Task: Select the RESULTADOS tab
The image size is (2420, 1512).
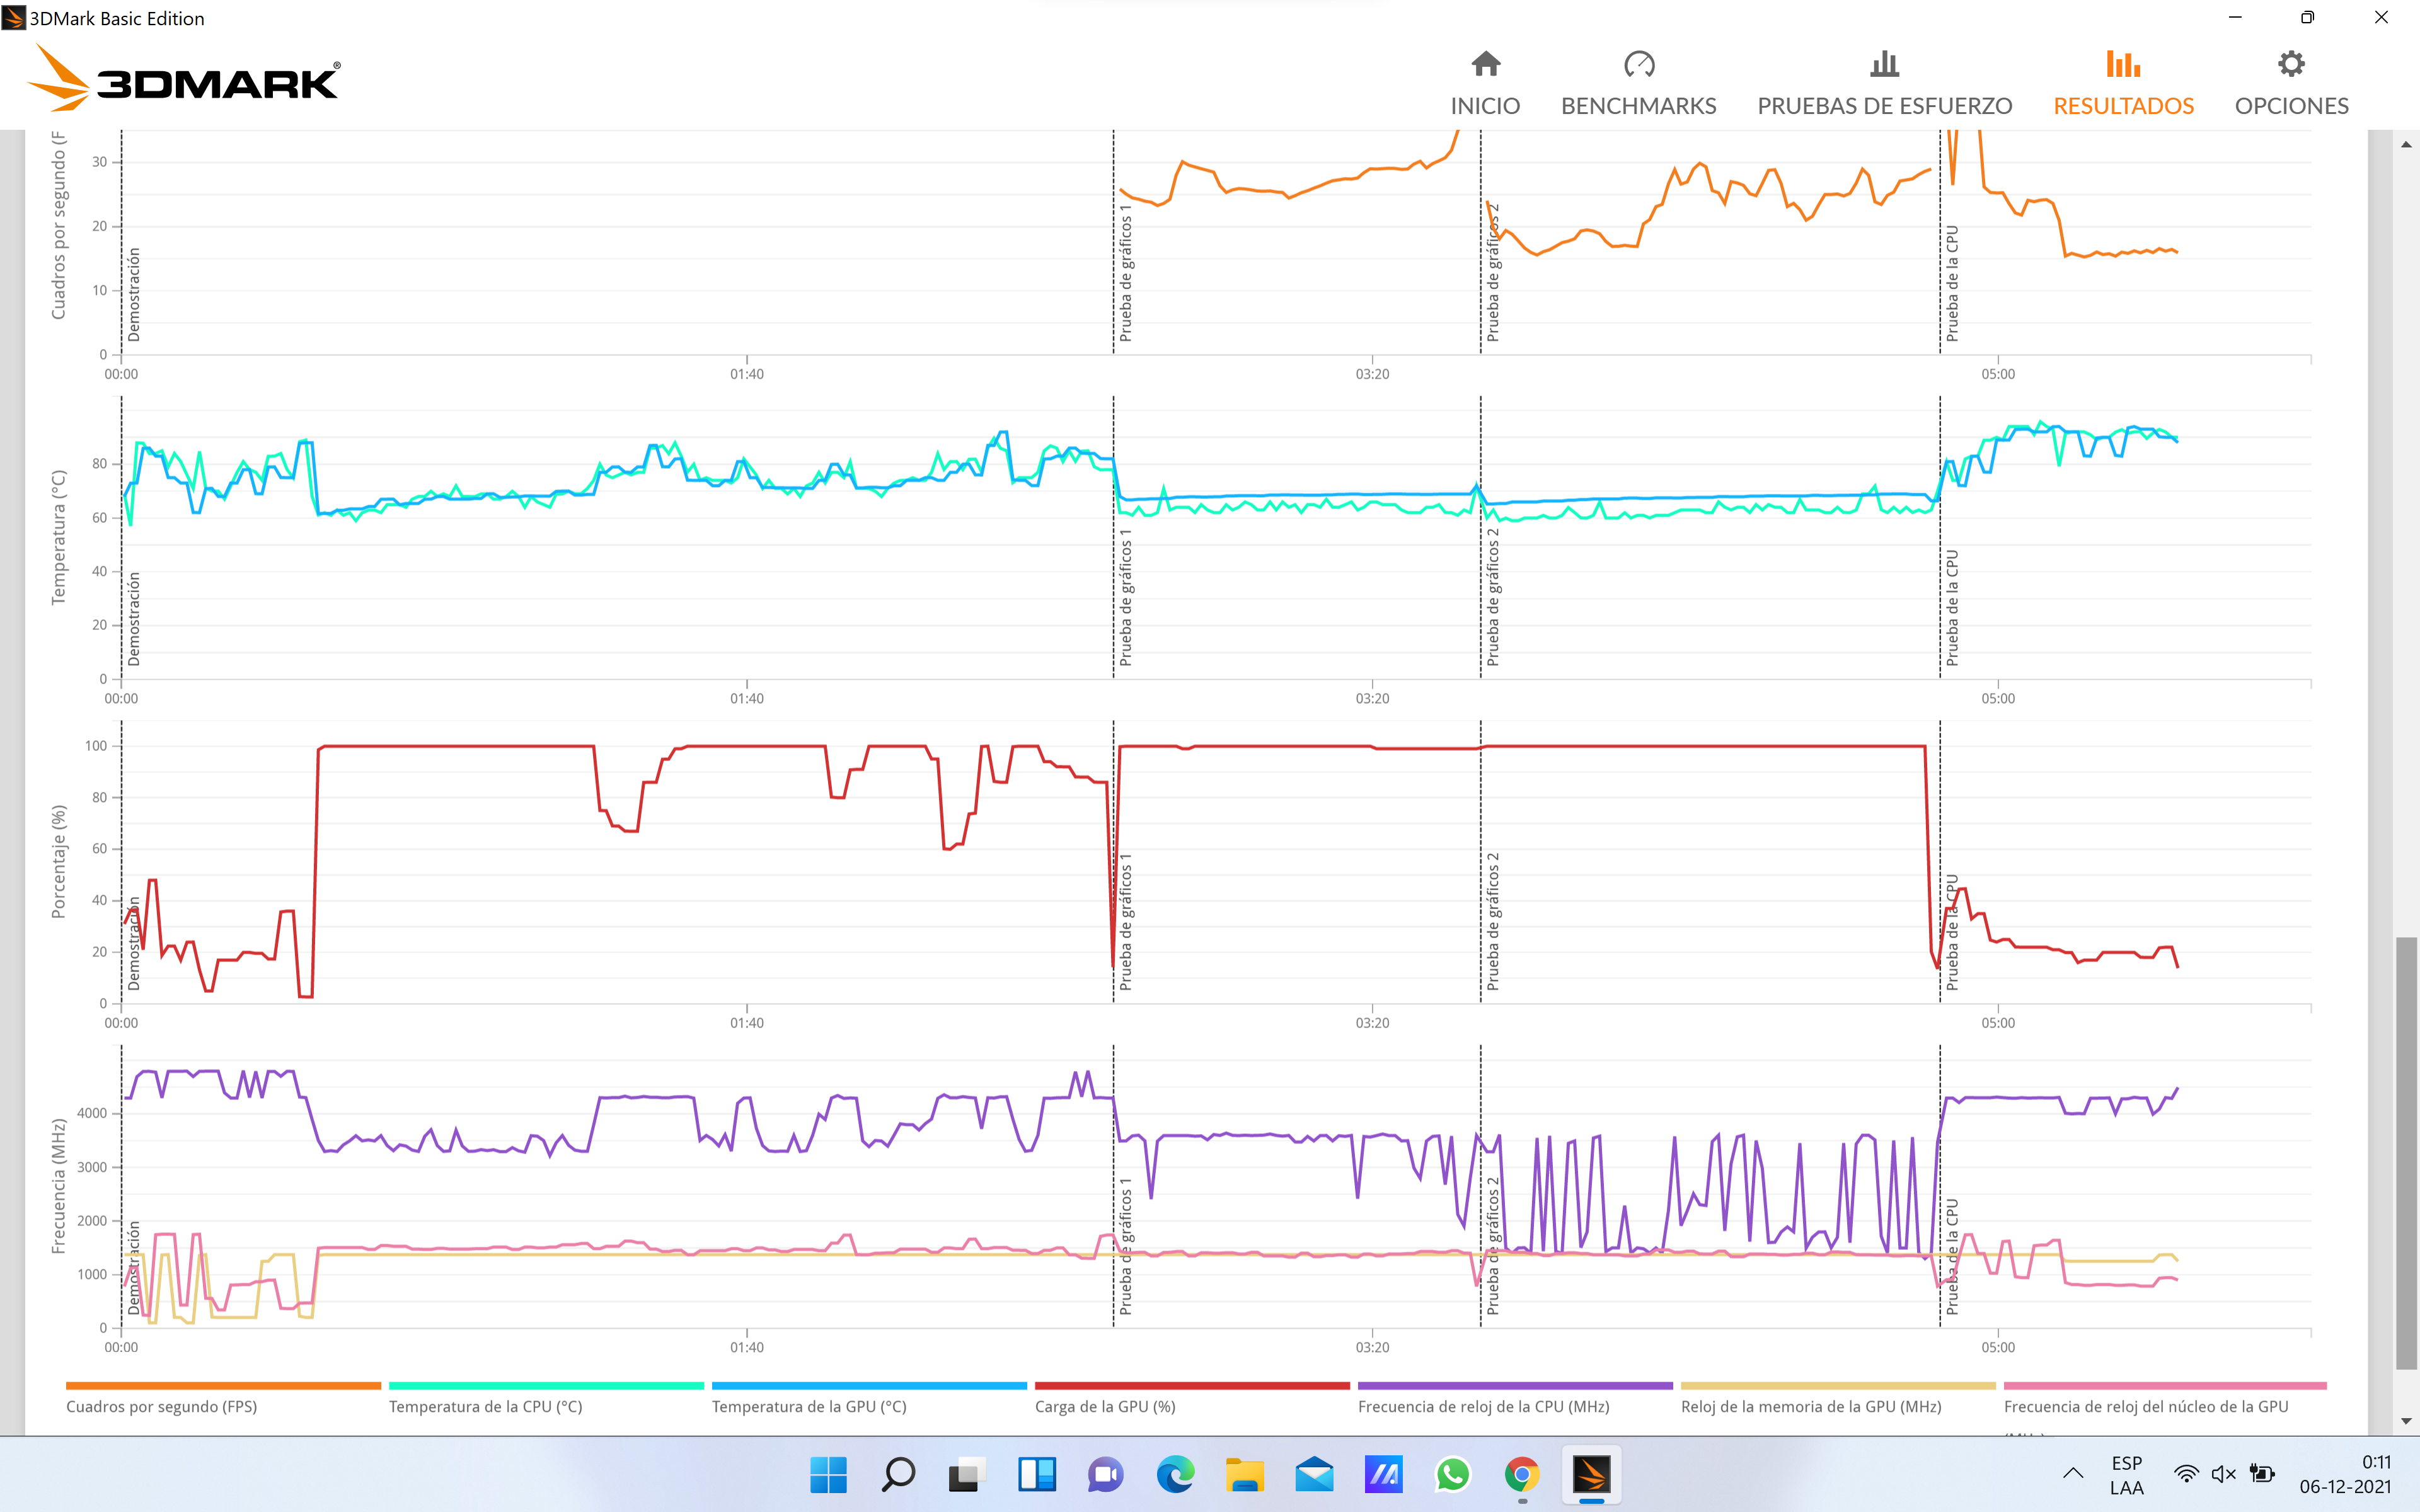Action: click(2123, 105)
